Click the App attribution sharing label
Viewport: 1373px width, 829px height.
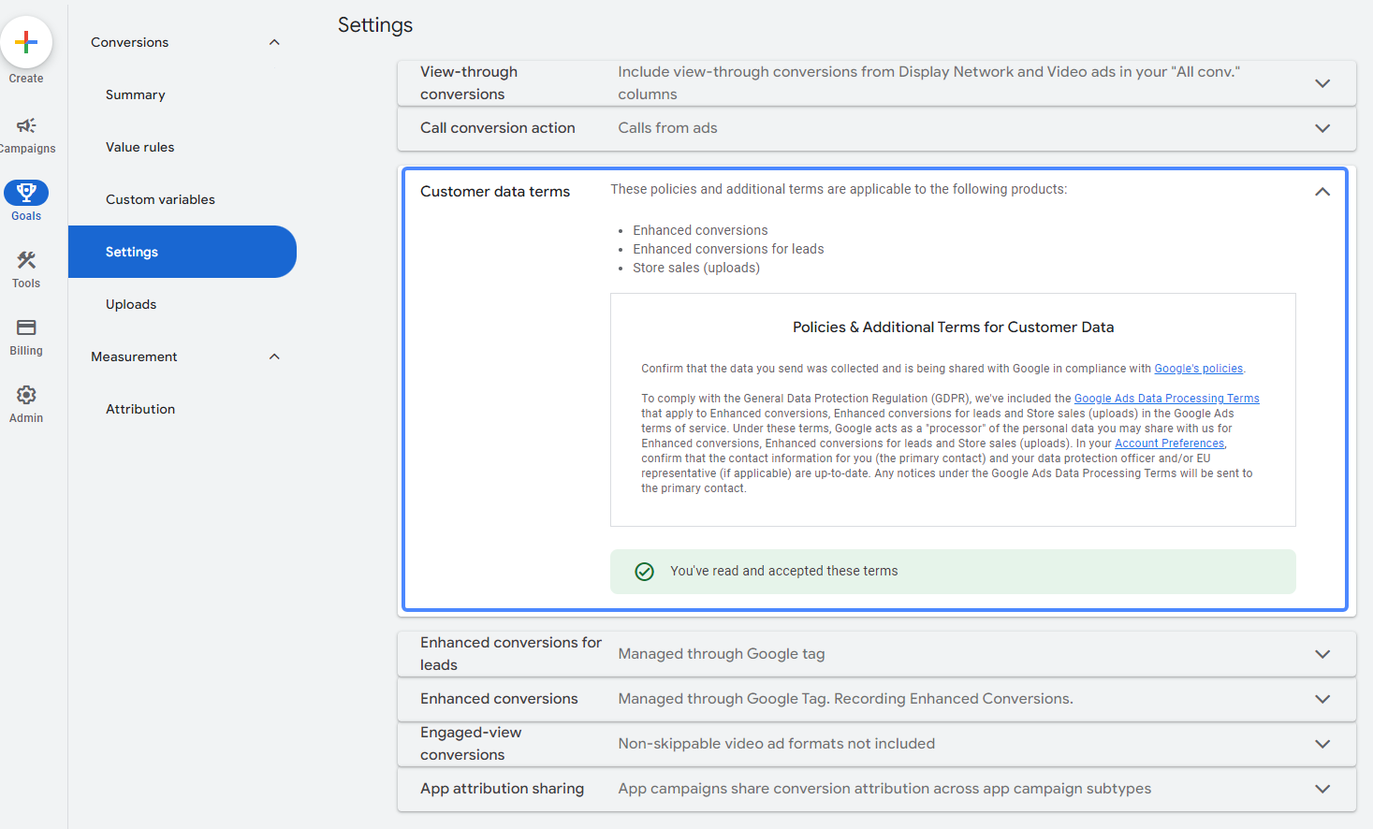[502, 789]
